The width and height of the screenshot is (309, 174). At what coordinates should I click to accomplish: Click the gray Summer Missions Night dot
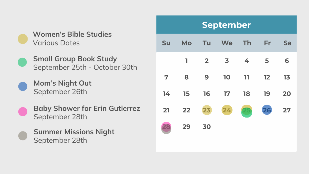pos(23,136)
